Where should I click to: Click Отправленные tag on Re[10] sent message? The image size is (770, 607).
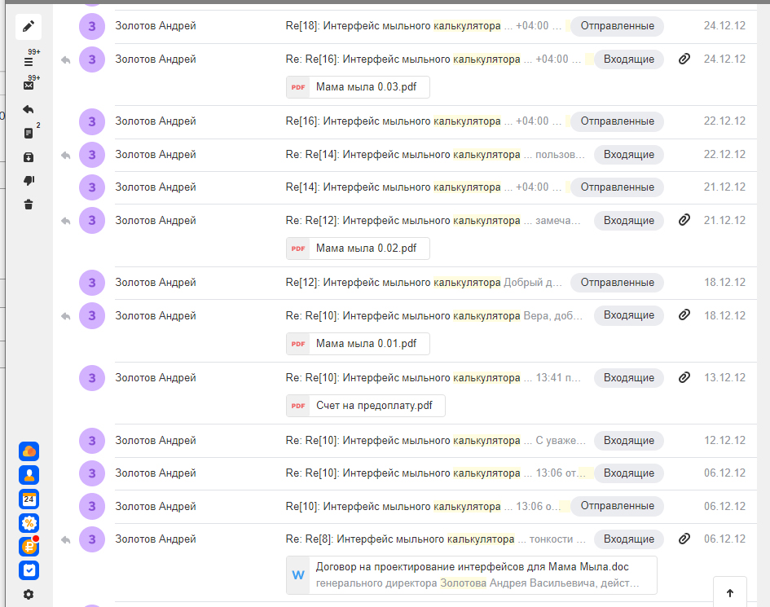tap(618, 506)
